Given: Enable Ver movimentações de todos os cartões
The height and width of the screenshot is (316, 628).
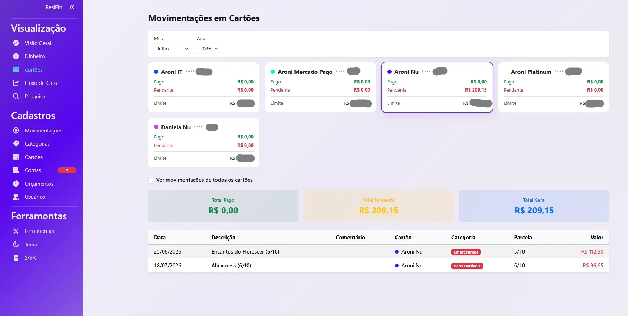Looking at the screenshot, I should pos(151,180).
